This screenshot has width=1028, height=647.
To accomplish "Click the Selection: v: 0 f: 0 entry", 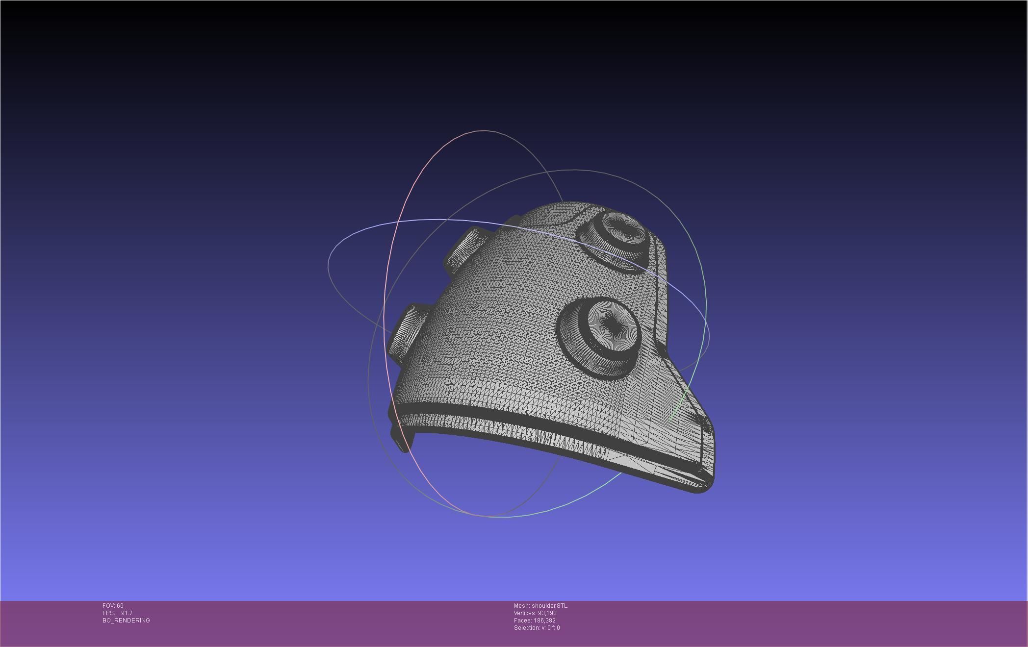I will pyautogui.click(x=537, y=628).
